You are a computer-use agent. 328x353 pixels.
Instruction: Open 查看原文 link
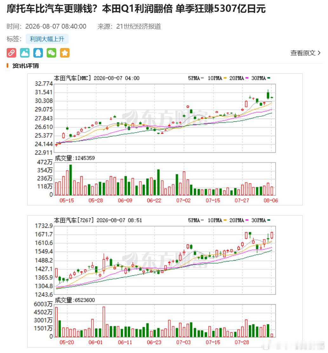point(305,53)
